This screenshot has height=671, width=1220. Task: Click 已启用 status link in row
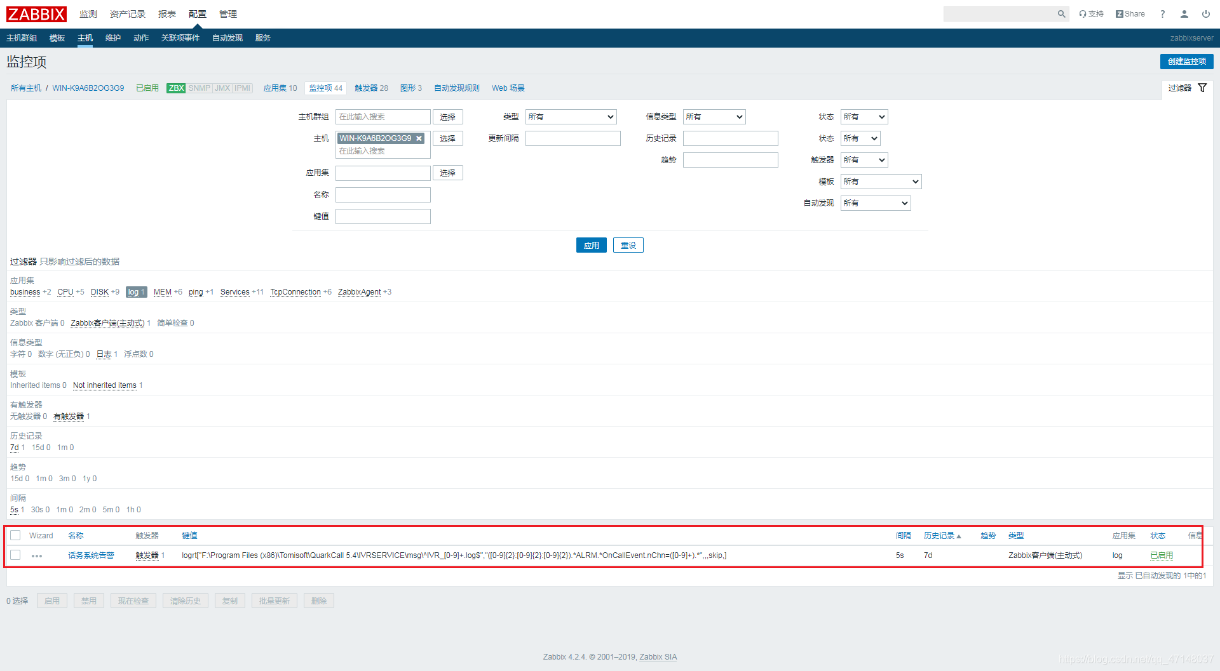1162,555
